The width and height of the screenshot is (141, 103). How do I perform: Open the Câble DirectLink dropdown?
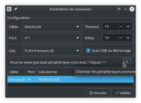(52, 27)
